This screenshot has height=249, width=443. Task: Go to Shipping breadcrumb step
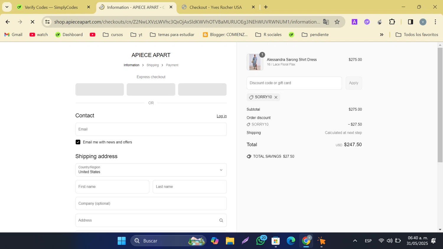coord(153,65)
